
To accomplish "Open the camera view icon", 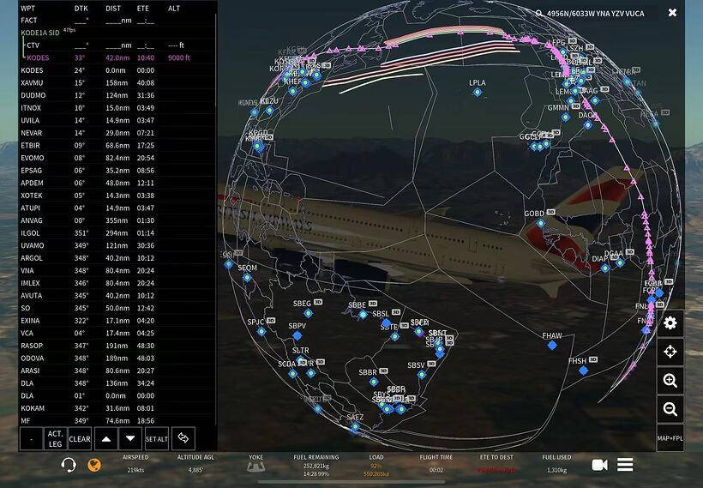I will pos(599,465).
